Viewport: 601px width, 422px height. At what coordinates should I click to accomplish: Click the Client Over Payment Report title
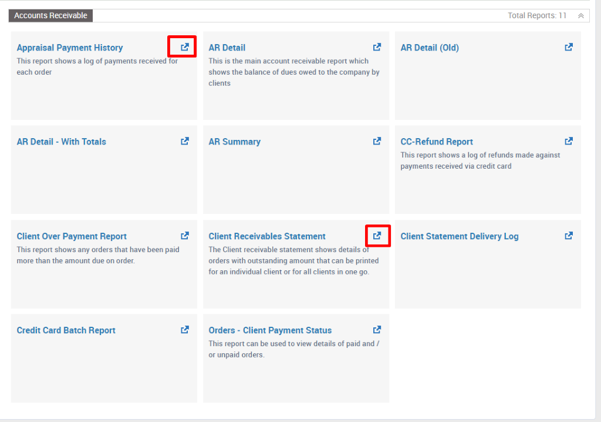(71, 236)
